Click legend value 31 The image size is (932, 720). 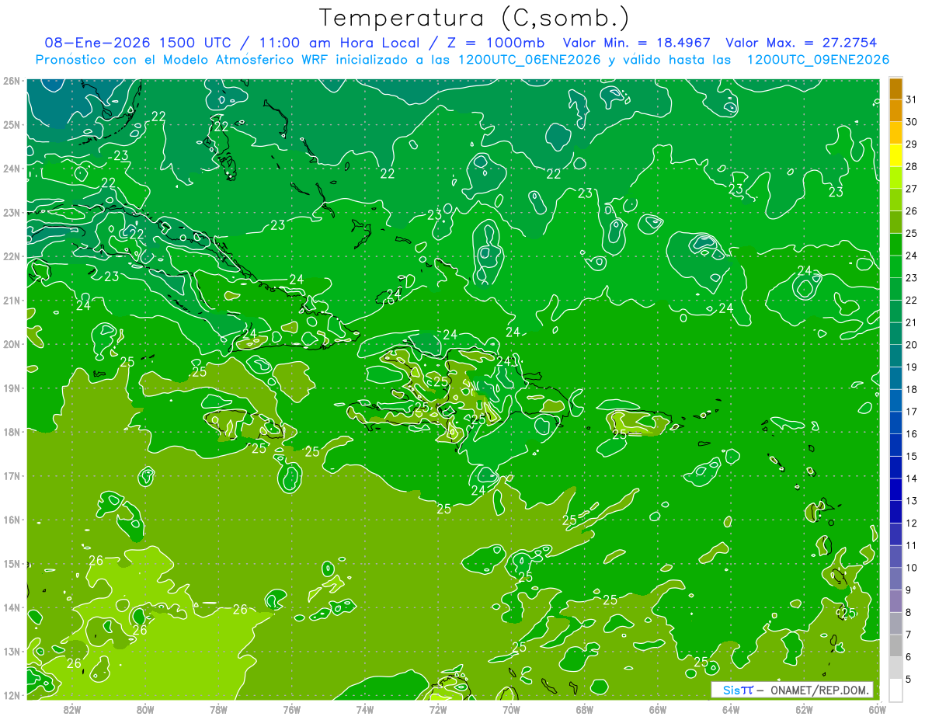tap(911, 100)
